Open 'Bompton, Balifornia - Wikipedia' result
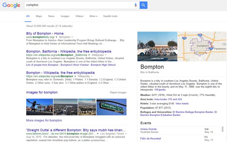 (68, 51)
